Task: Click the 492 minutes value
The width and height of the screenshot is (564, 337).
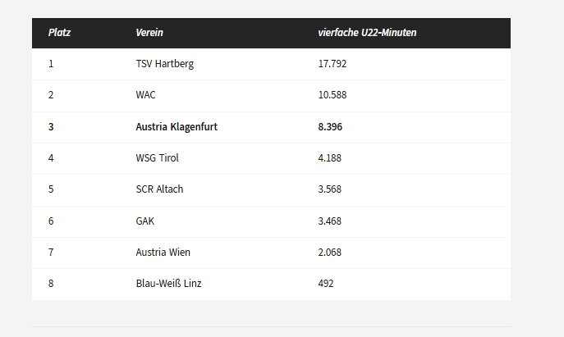Action: pos(326,284)
